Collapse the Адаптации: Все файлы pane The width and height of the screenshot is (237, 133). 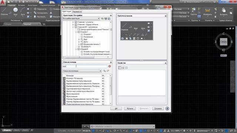(x=111, y=16)
